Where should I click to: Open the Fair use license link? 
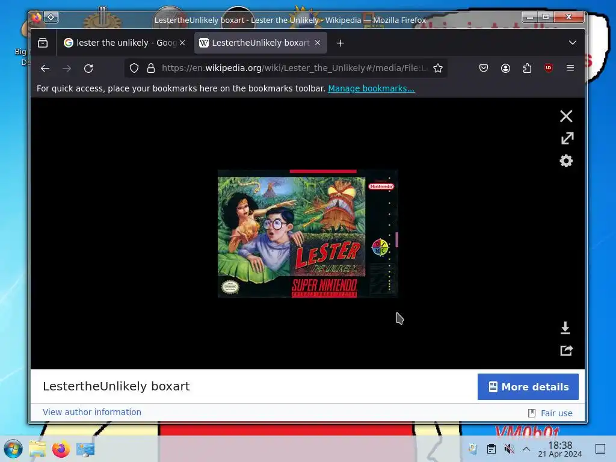(x=556, y=413)
